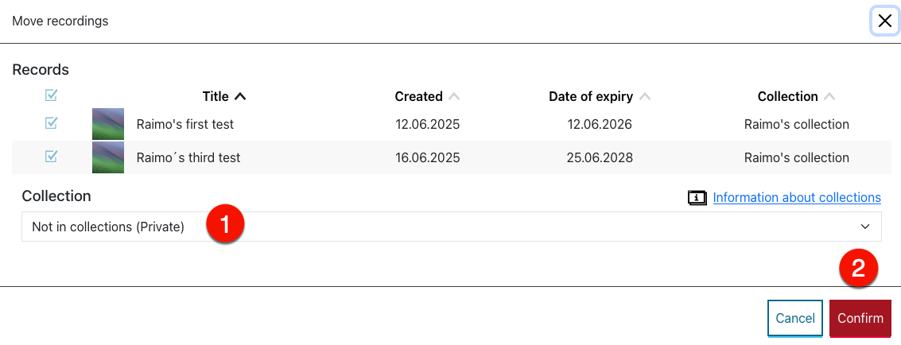Open Information about collections link

[796, 197]
